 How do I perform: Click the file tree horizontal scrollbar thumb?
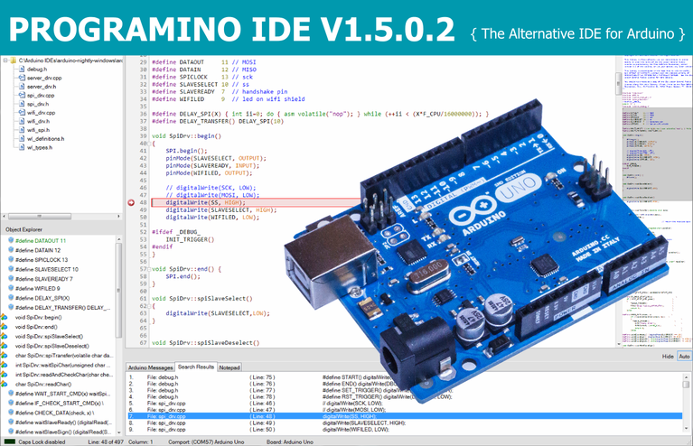40,217
